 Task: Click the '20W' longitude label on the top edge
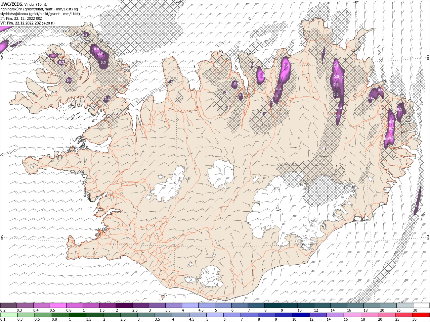(178, 2)
